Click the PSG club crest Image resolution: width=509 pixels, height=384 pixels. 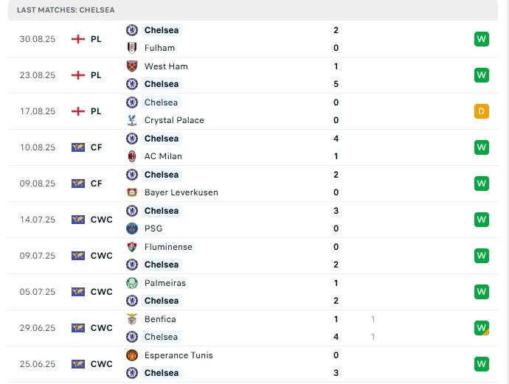point(132,228)
